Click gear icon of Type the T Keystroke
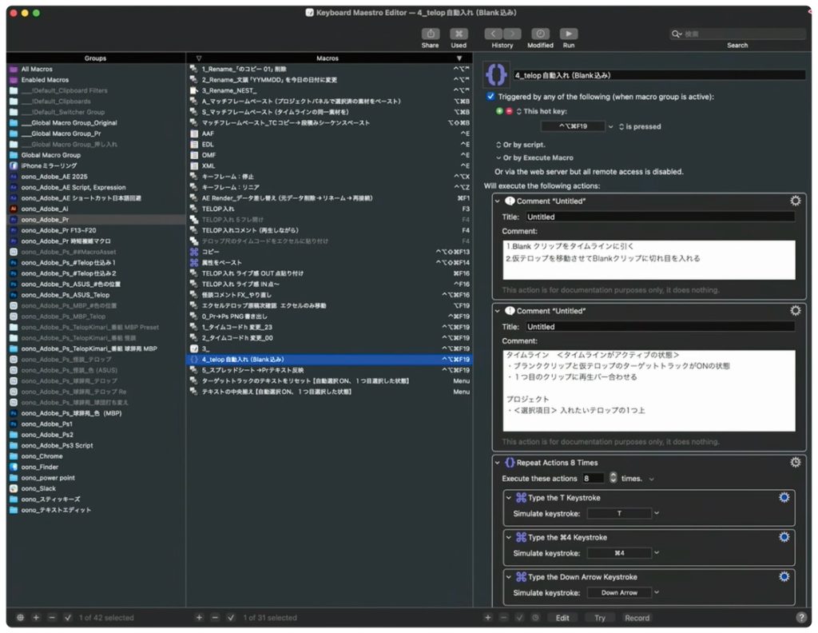 pyautogui.click(x=784, y=497)
